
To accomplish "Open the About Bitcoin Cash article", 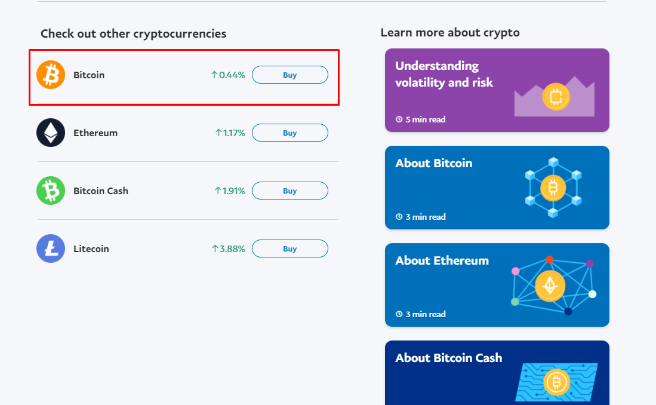I will [448, 358].
